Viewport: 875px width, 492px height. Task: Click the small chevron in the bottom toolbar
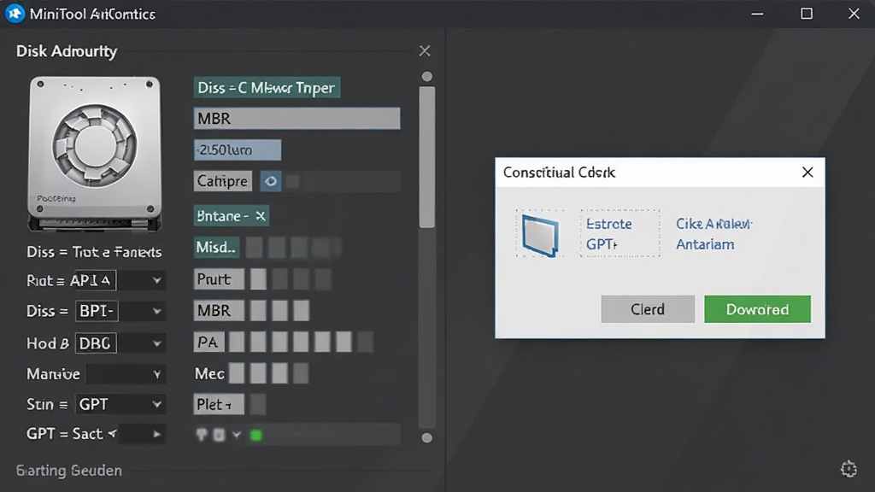pyautogui.click(x=237, y=435)
